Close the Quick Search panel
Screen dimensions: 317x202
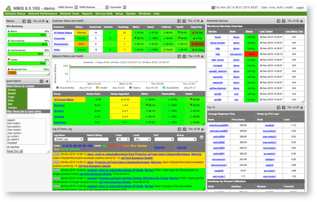point(47,81)
